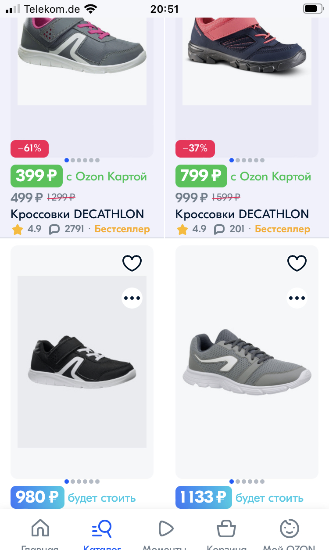Select the blue 1133 ₽ price badge

(x=203, y=497)
